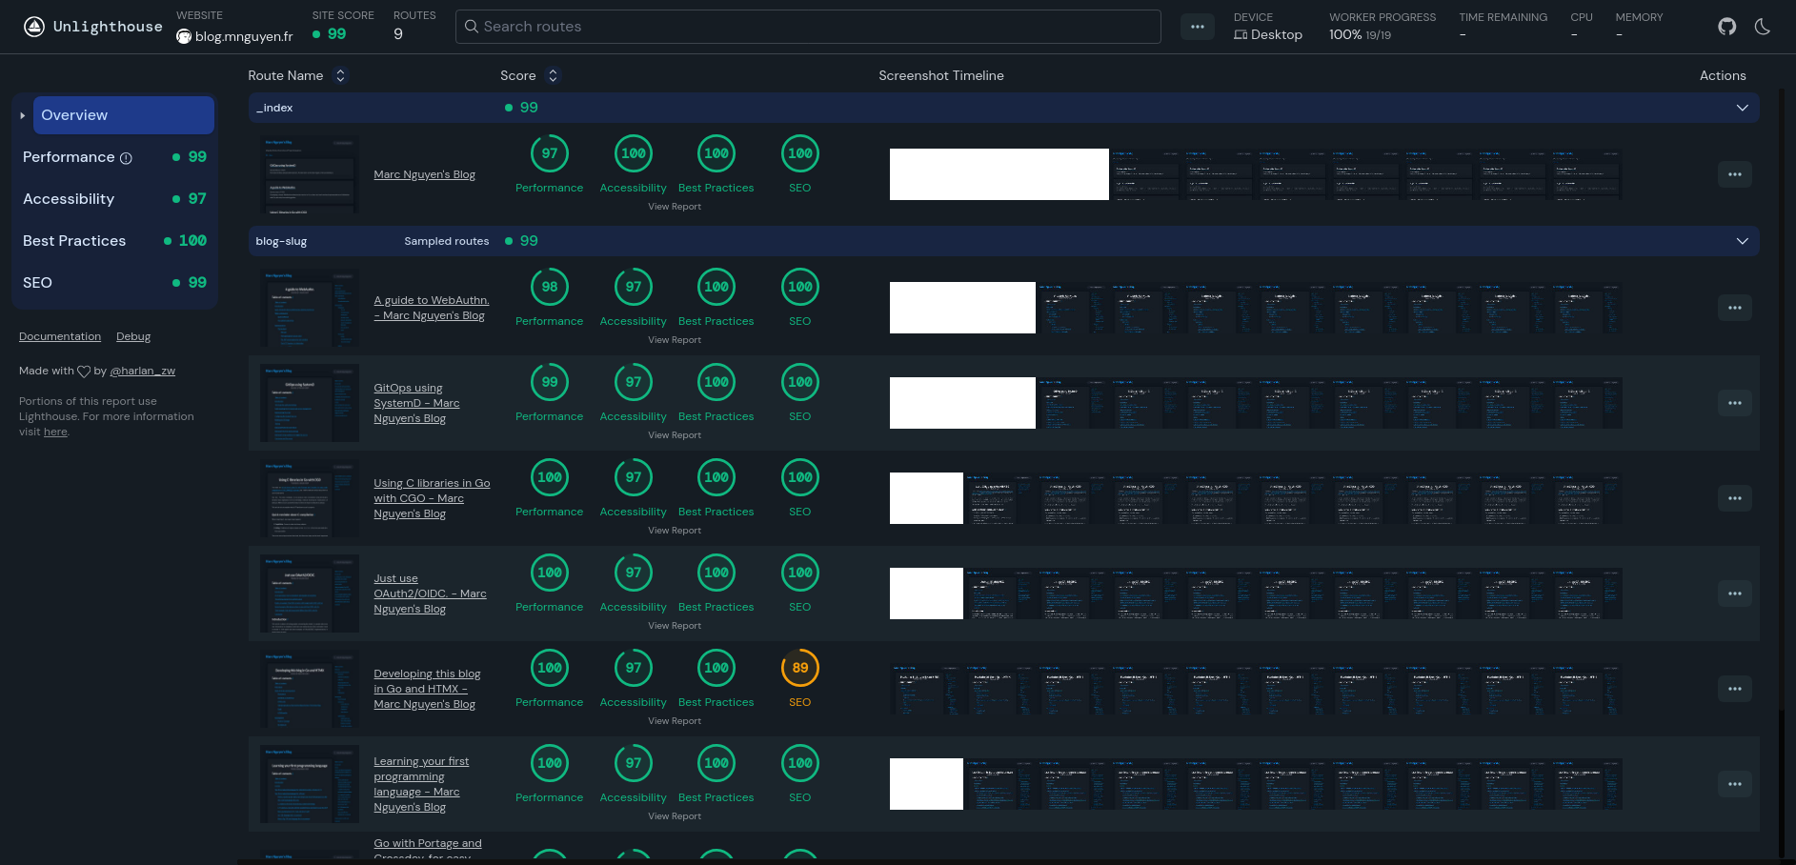View Report for Just use OAuth2/OIDC
The height and width of the screenshot is (865, 1796).
[675, 626]
